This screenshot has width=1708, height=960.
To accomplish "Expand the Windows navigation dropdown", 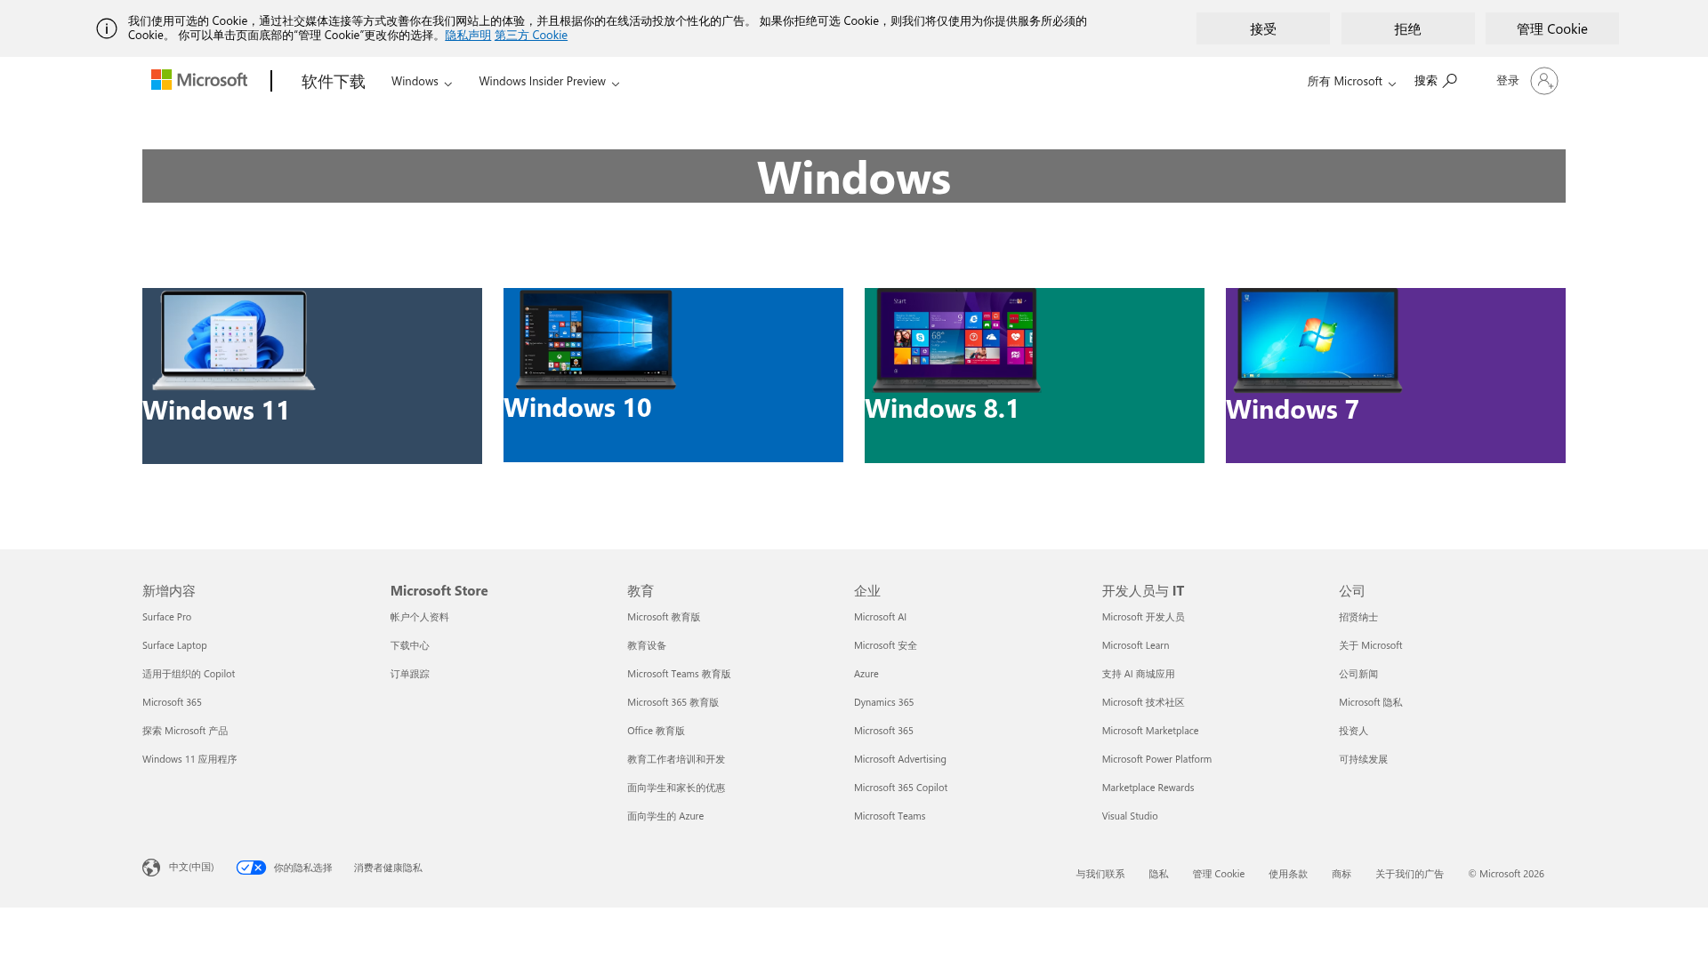I will tap(420, 81).
